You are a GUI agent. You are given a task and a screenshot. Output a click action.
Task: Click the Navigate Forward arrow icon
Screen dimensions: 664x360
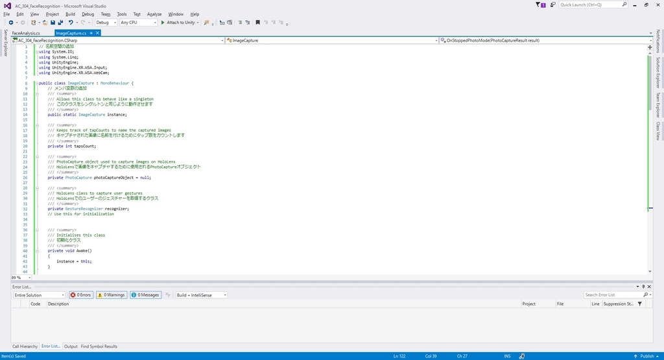point(23,23)
